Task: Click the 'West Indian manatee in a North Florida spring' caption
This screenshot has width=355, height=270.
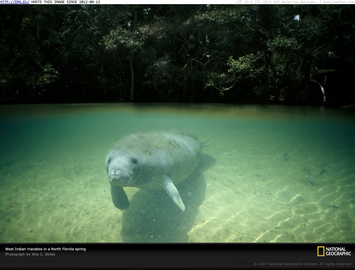Action: pyautogui.click(x=45, y=249)
